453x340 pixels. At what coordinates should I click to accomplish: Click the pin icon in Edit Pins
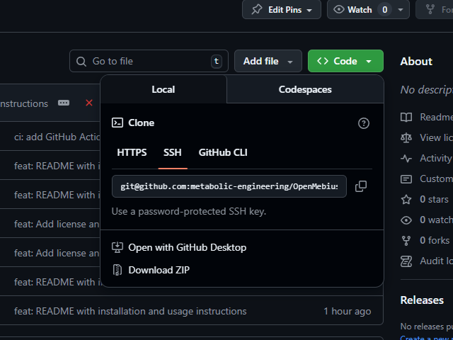coord(256,9)
